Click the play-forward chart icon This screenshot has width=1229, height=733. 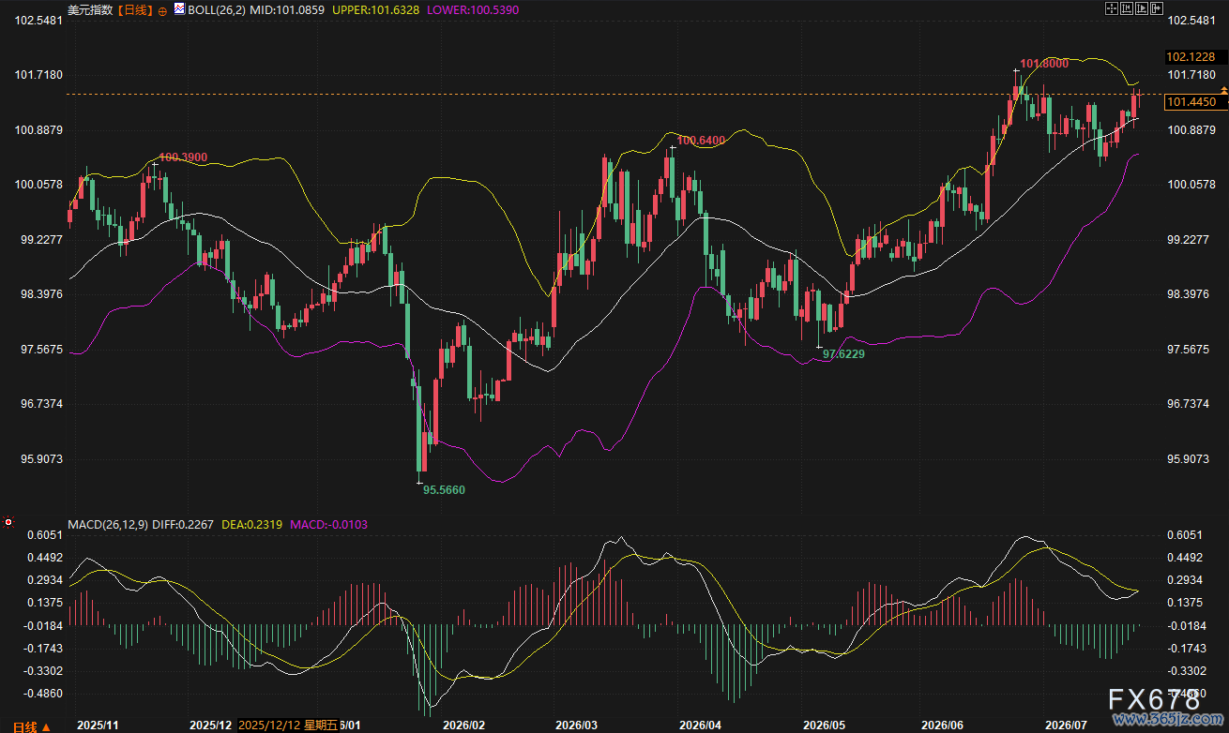(1141, 8)
